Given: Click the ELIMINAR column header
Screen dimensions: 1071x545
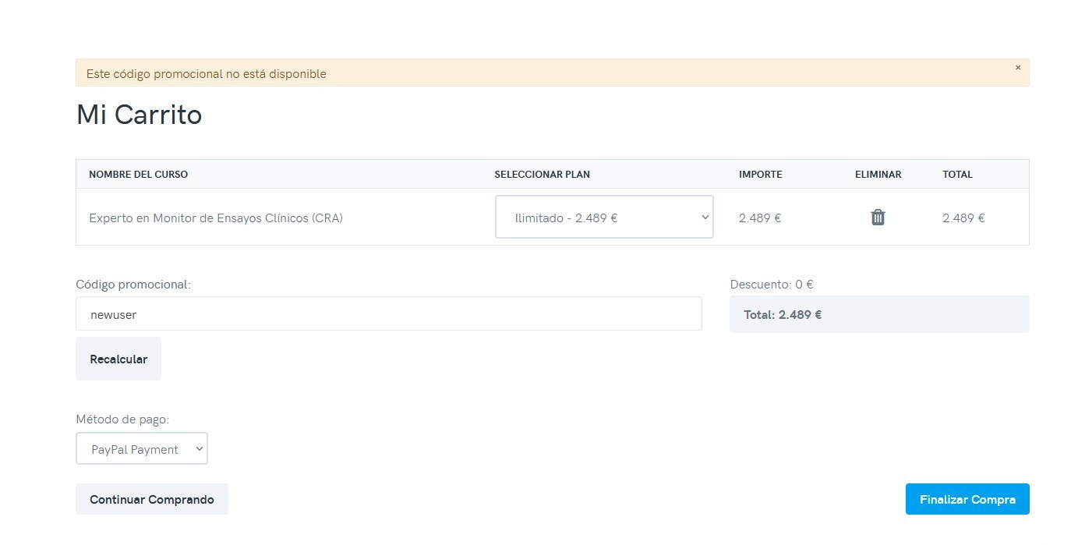Looking at the screenshot, I should click(x=878, y=174).
